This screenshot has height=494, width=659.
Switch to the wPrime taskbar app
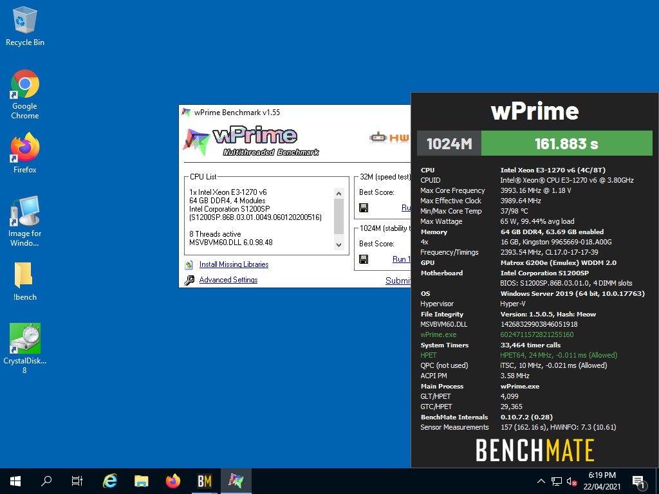(236, 481)
